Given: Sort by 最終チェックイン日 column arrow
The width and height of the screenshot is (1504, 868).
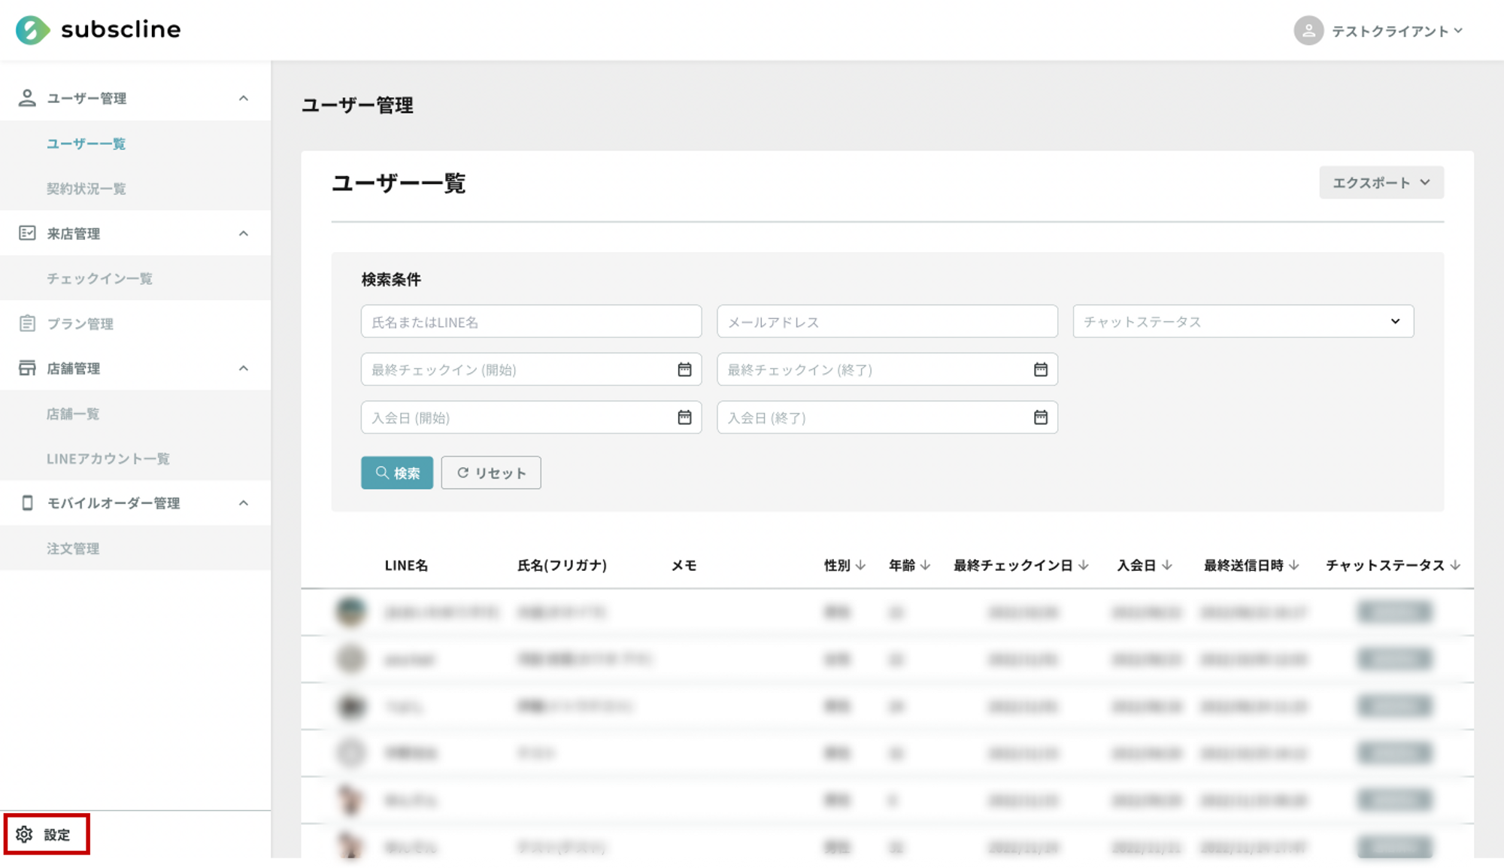Looking at the screenshot, I should tap(1083, 565).
